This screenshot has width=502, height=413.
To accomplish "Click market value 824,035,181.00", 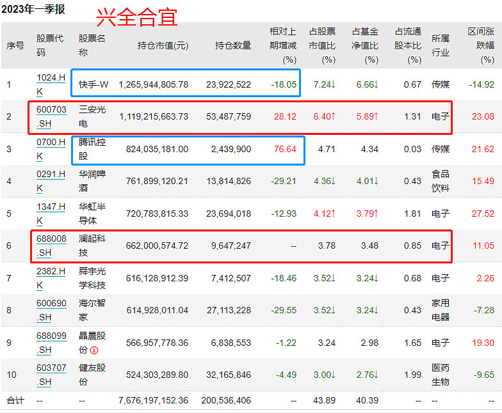I will tap(157, 149).
